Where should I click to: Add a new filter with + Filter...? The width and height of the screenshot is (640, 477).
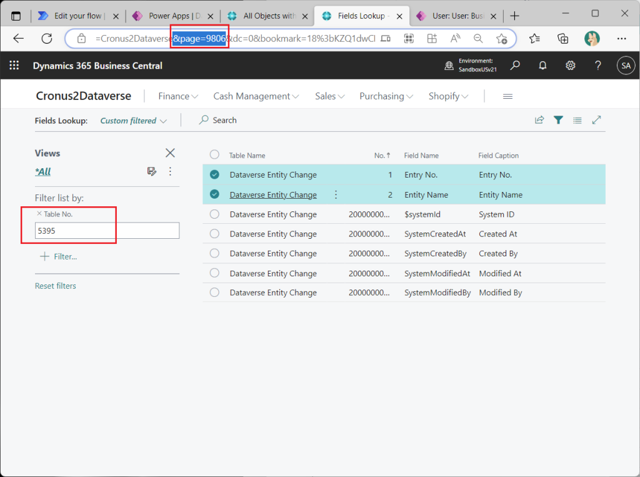click(x=58, y=256)
